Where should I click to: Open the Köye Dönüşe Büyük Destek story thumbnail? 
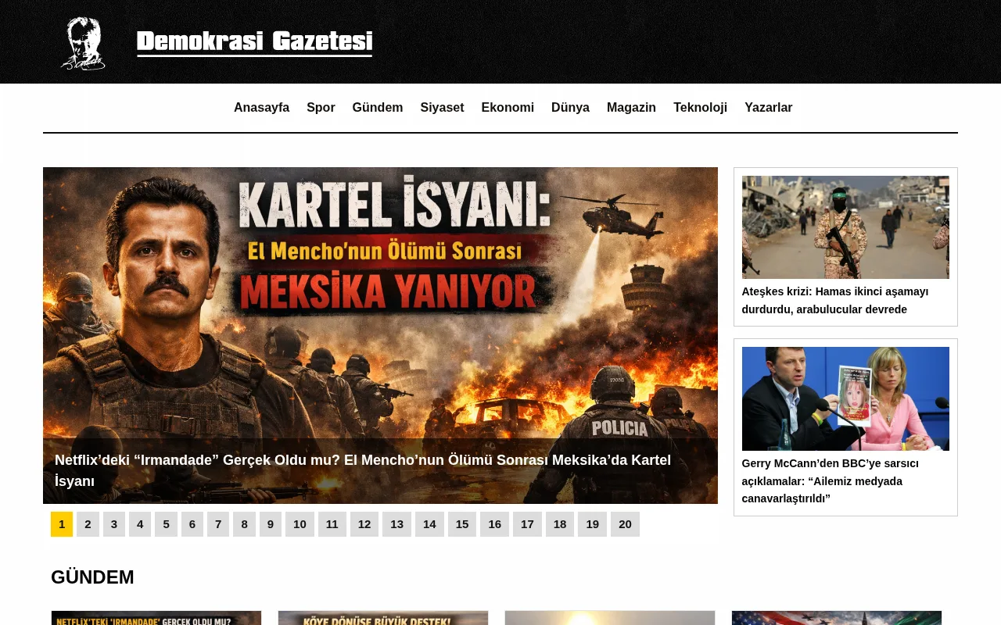[x=382, y=618]
